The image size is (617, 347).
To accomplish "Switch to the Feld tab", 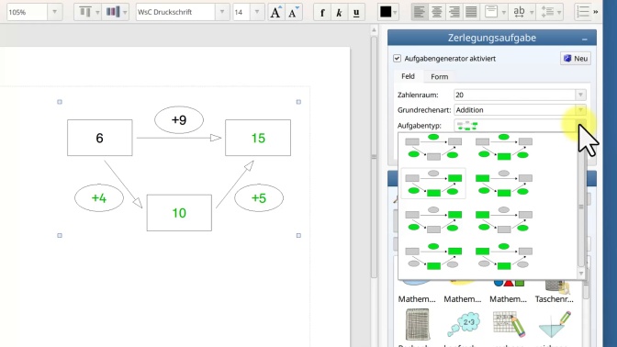I will (408, 76).
